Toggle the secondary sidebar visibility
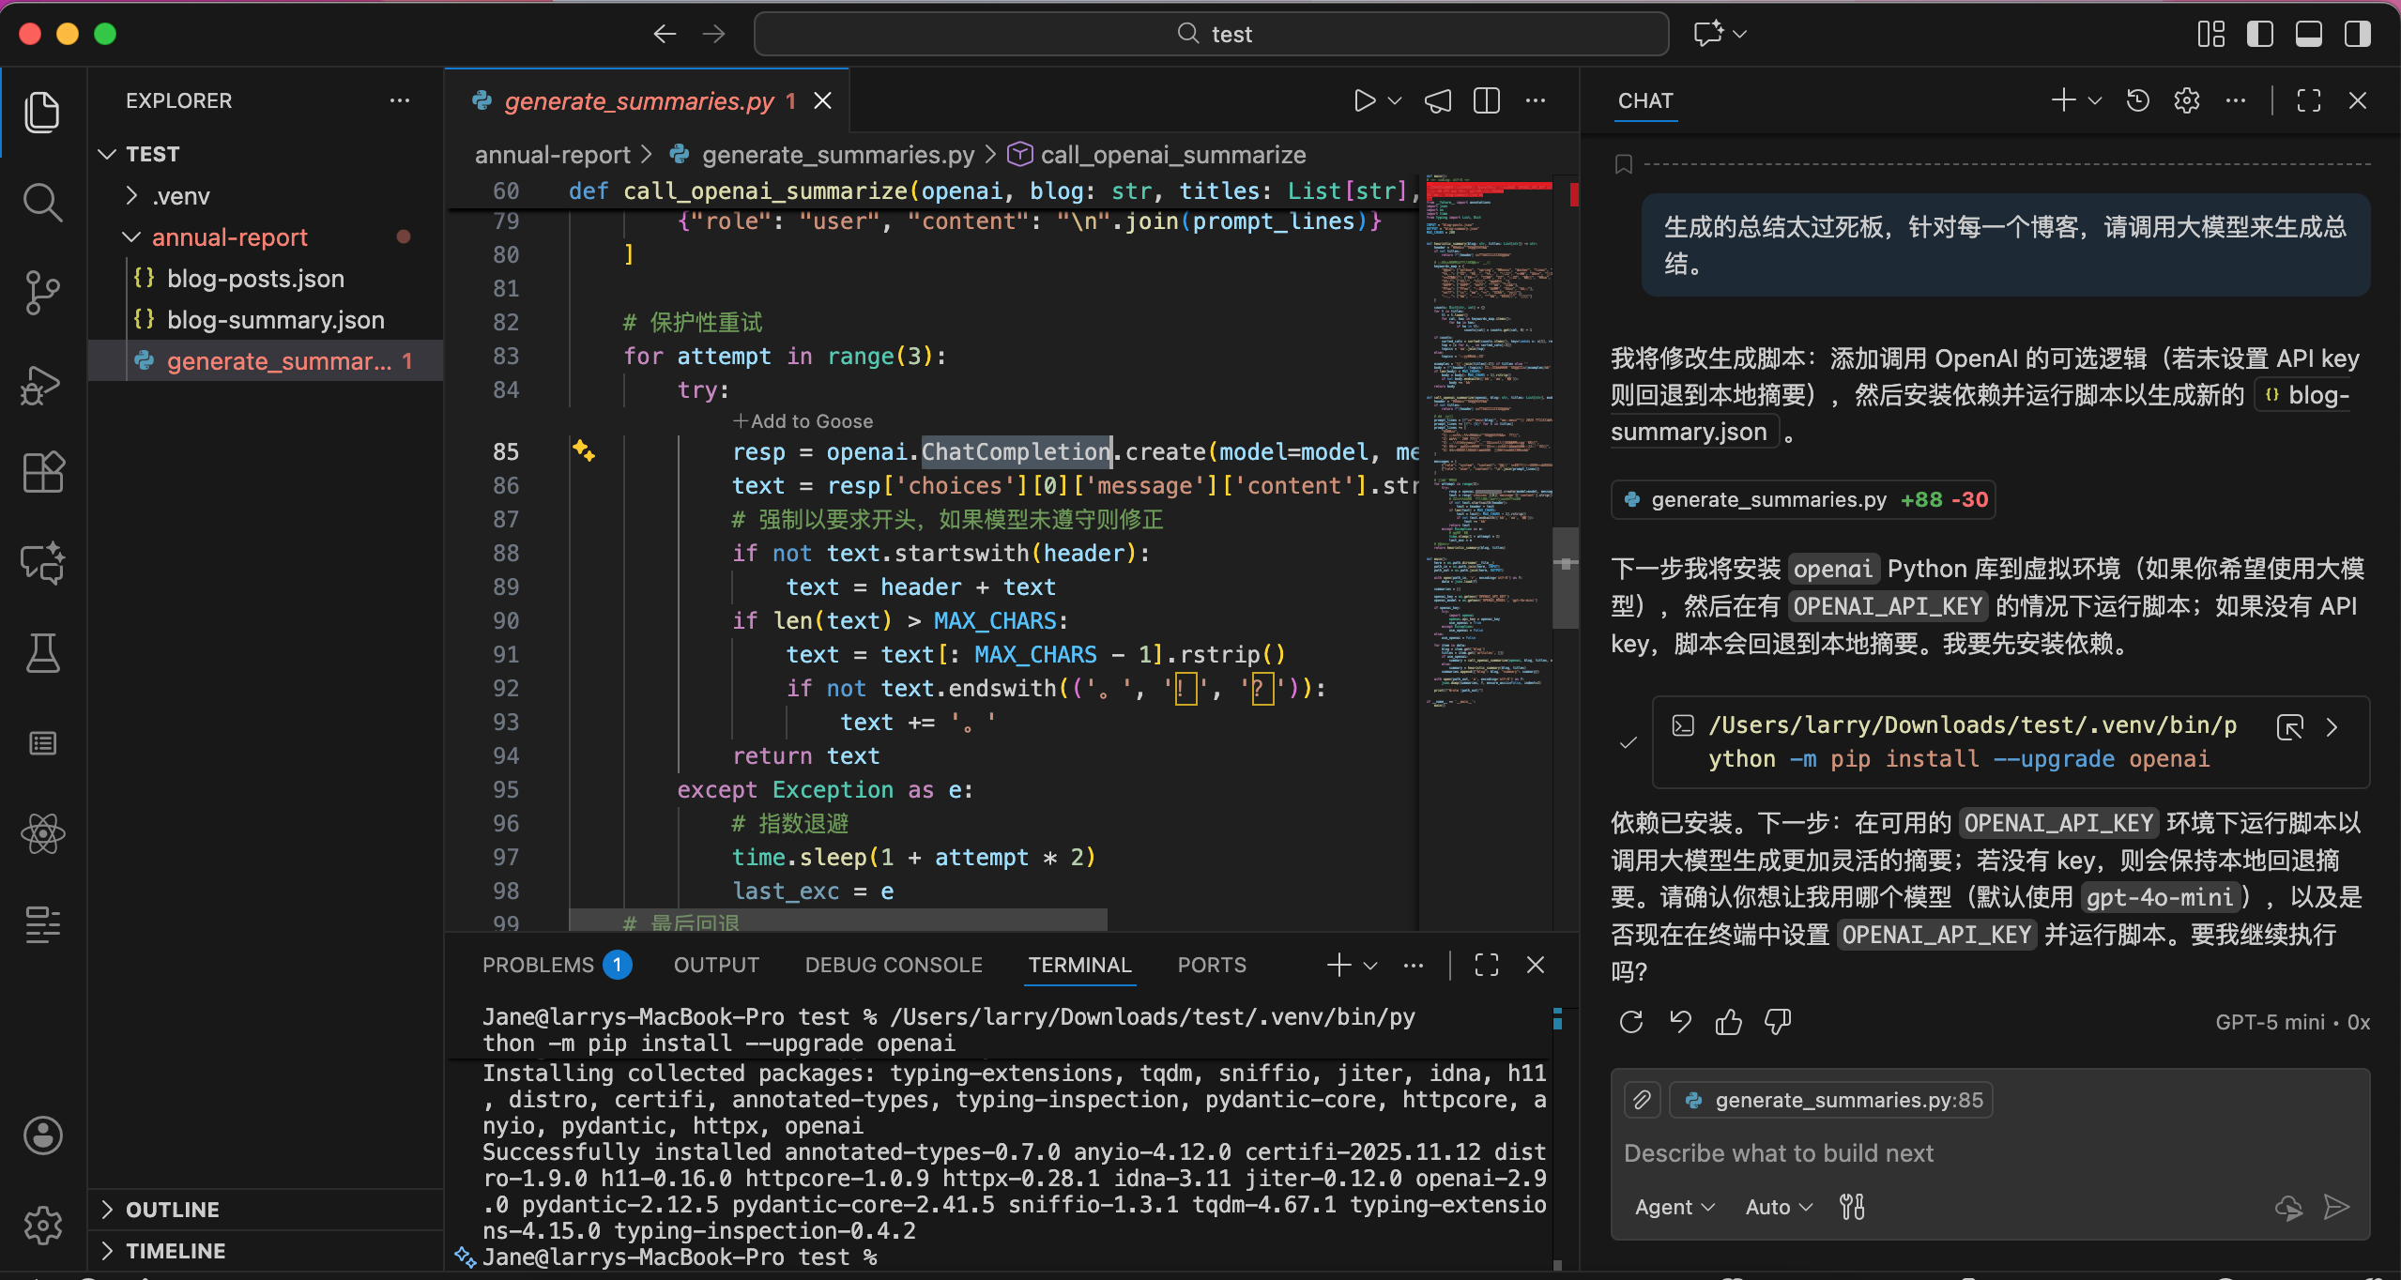Screen dimensions: 2401x1280 (x=2357, y=34)
